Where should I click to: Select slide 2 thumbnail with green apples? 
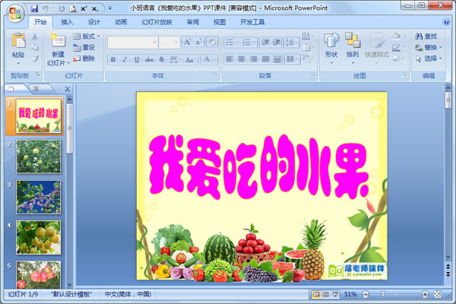[39, 157]
